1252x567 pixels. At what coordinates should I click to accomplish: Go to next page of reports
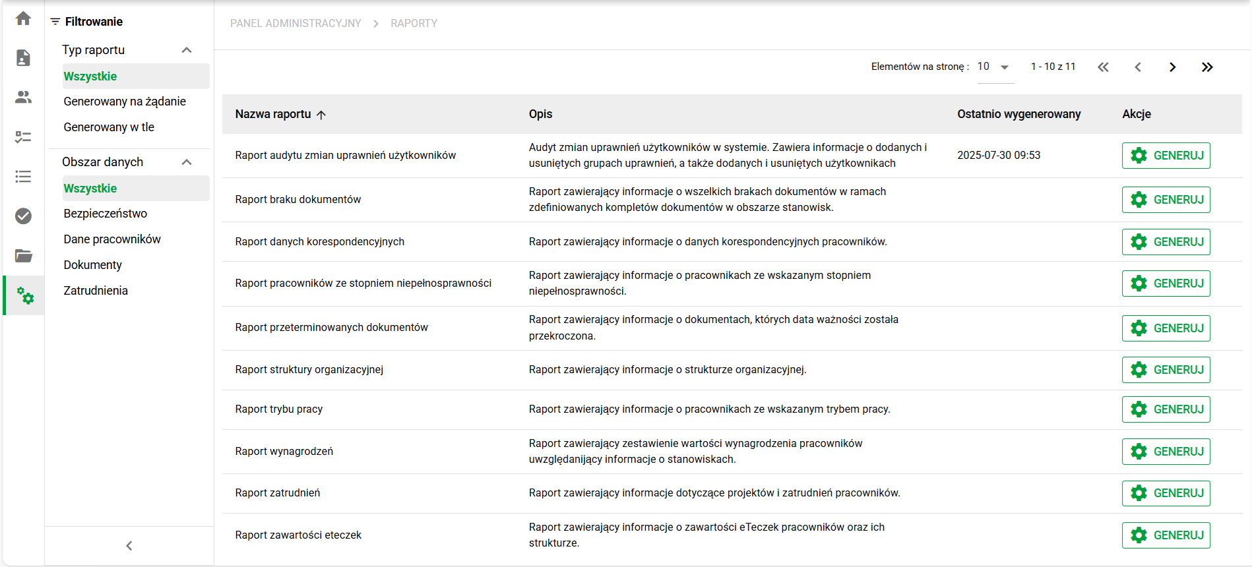(1172, 67)
